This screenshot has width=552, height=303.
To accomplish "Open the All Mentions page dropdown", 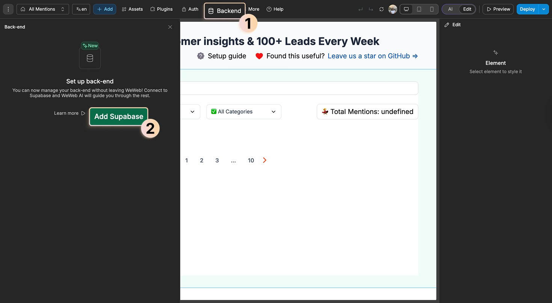I will 42,9.
